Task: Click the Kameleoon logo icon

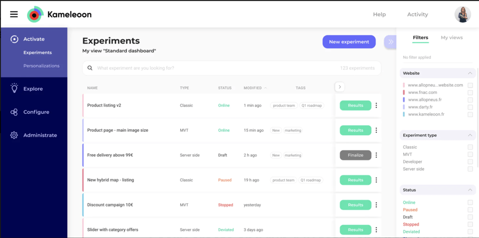Action: tap(35, 15)
